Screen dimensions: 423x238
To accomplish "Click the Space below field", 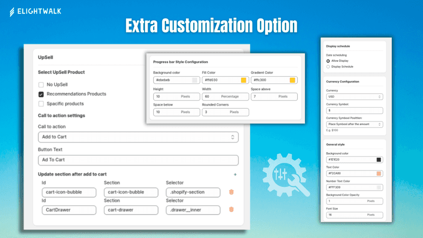I will (177, 112).
